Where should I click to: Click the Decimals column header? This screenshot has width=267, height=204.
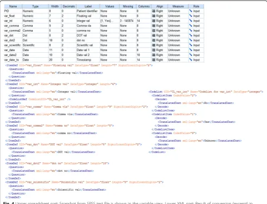point(68,6)
